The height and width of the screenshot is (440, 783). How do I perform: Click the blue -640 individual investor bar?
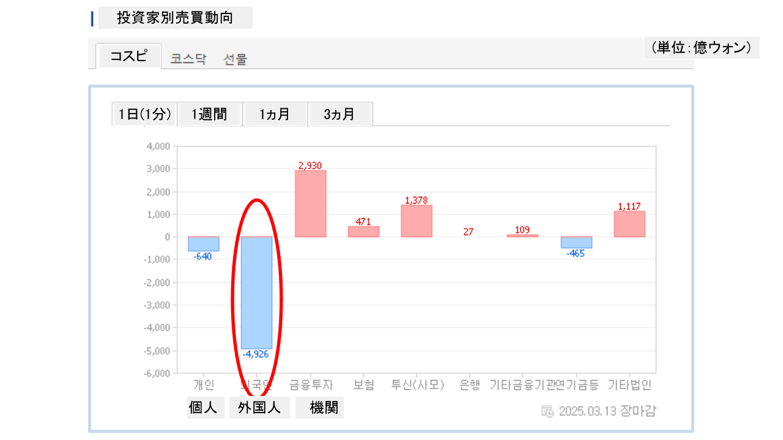[203, 244]
